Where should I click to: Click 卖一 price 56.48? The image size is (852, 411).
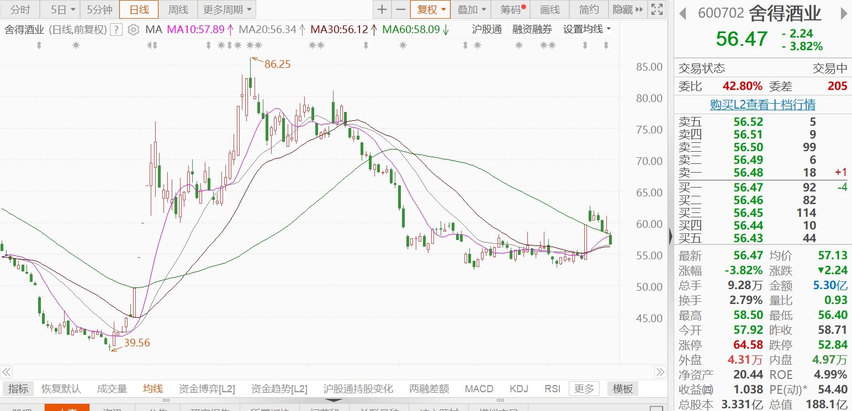click(x=748, y=173)
